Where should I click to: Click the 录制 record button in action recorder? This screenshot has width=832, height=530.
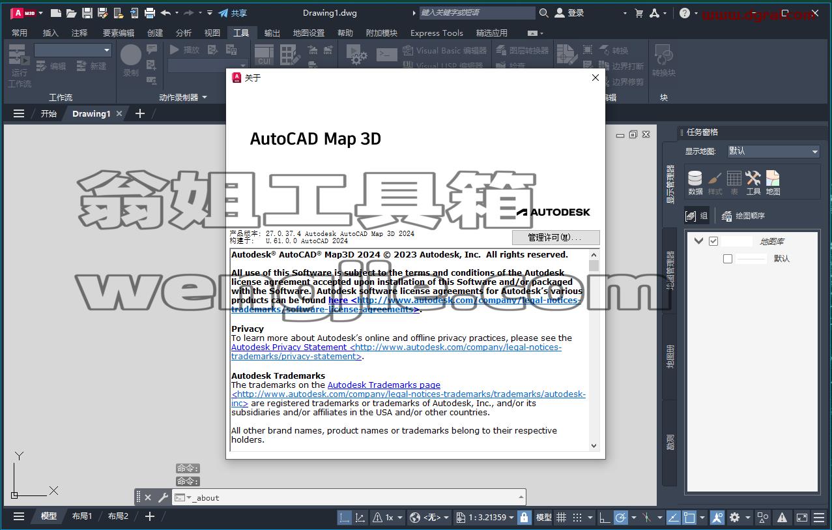point(131,61)
